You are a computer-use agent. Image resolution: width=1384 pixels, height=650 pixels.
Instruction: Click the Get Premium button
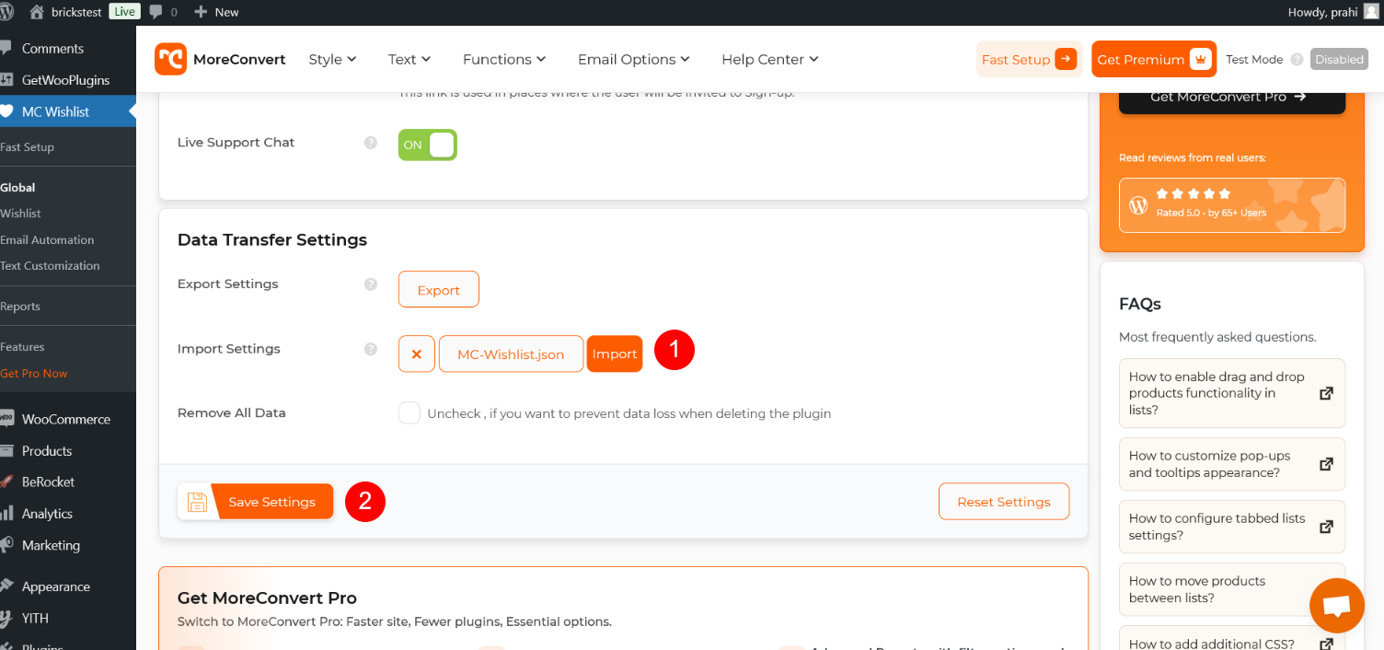[x=1154, y=59]
